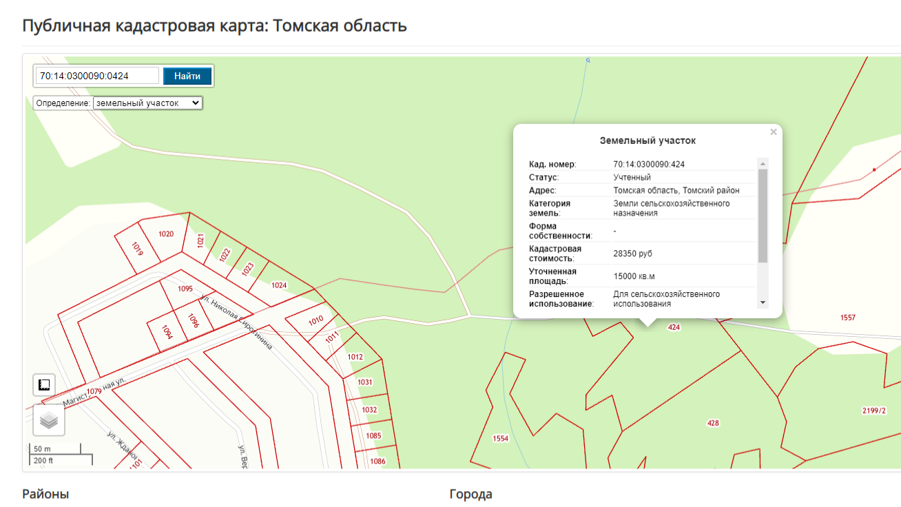Viewport: 901px width, 507px height.
Task: Focus the cadastral number search field
Action: 97,76
